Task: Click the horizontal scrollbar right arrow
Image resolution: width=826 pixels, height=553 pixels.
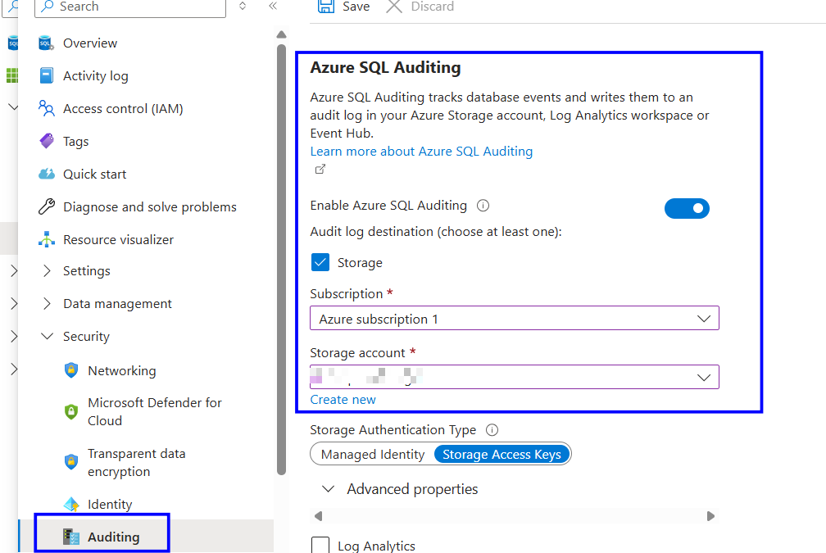Action: pyautogui.click(x=710, y=516)
